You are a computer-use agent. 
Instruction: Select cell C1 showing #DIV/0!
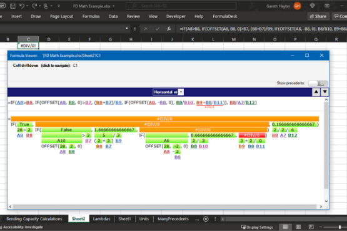coord(28,46)
